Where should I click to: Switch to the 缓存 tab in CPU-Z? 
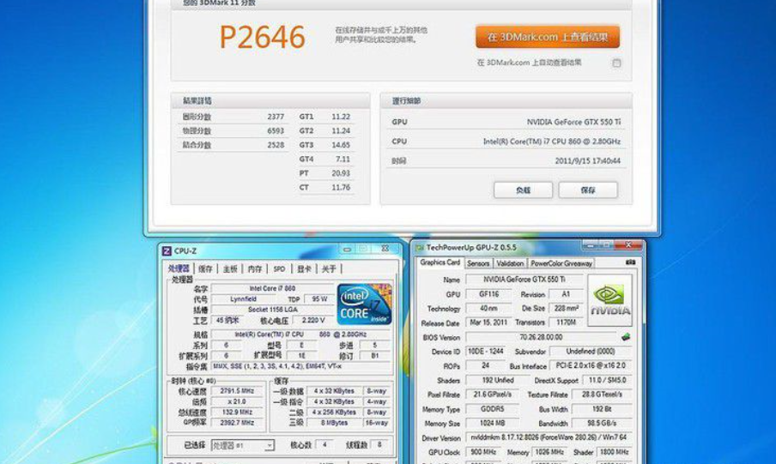(205, 268)
